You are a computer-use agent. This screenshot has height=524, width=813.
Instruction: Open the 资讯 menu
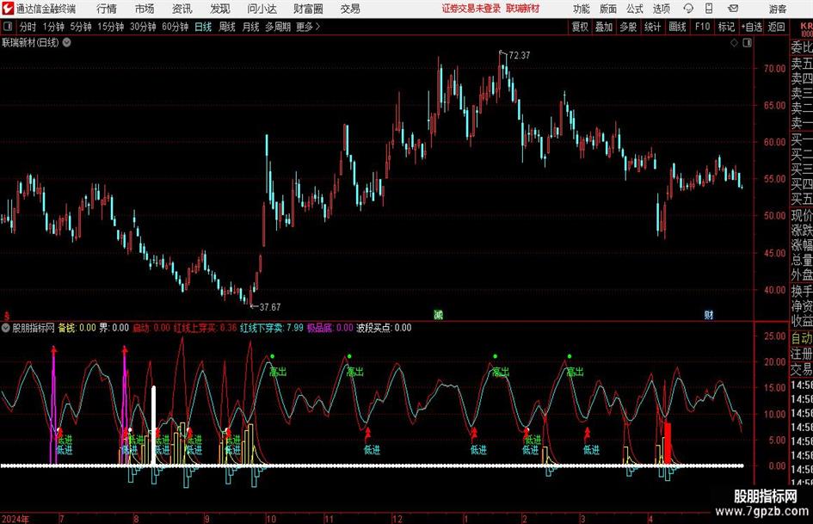pos(182,9)
